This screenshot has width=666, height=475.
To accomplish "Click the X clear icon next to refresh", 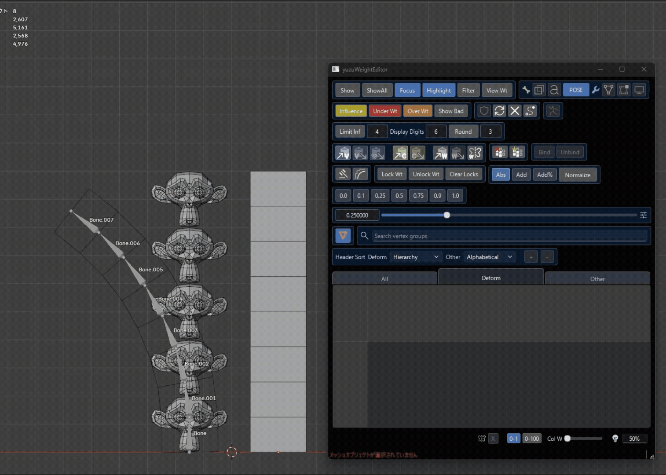I will [x=515, y=111].
